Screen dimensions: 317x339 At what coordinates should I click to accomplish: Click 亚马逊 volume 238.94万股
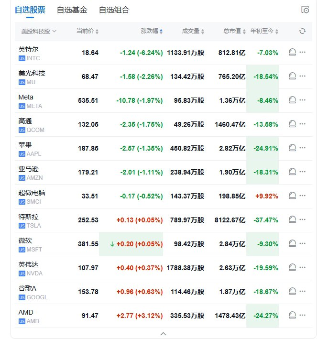pyautogui.click(x=187, y=172)
